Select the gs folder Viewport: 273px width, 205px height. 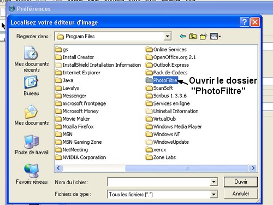coord(62,50)
